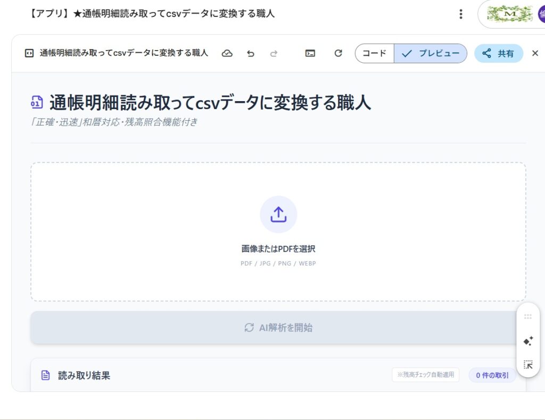
Task: Click the undo arrow icon
Action: click(x=251, y=53)
